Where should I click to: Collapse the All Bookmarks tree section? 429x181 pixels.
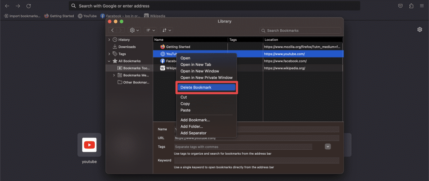pyautogui.click(x=109, y=61)
